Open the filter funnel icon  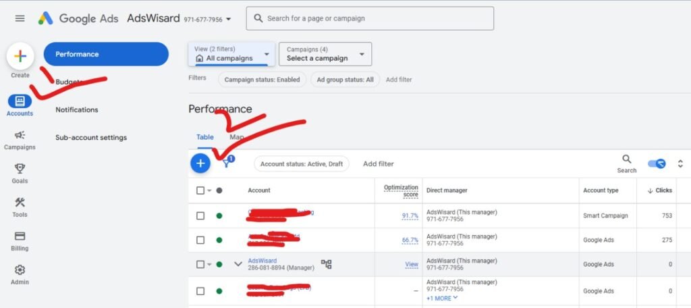[x=227, y=163]
